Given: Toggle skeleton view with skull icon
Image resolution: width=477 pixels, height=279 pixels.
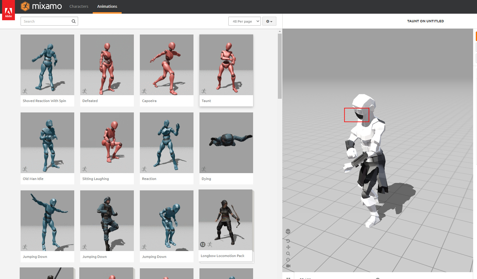Looking at the screenshot, I should (288, 231).
